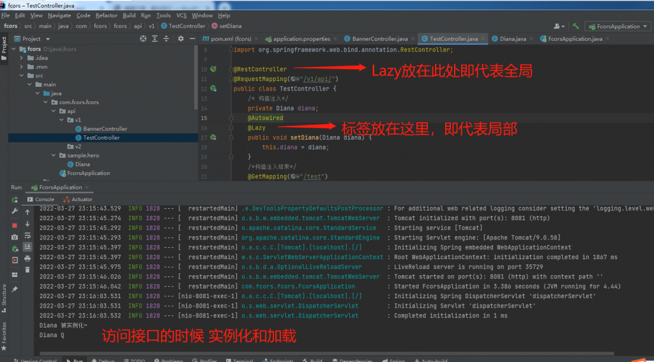Open the Restore Layout icon in Run panel
Screen dimensions: 654x362
coord(15,275)
